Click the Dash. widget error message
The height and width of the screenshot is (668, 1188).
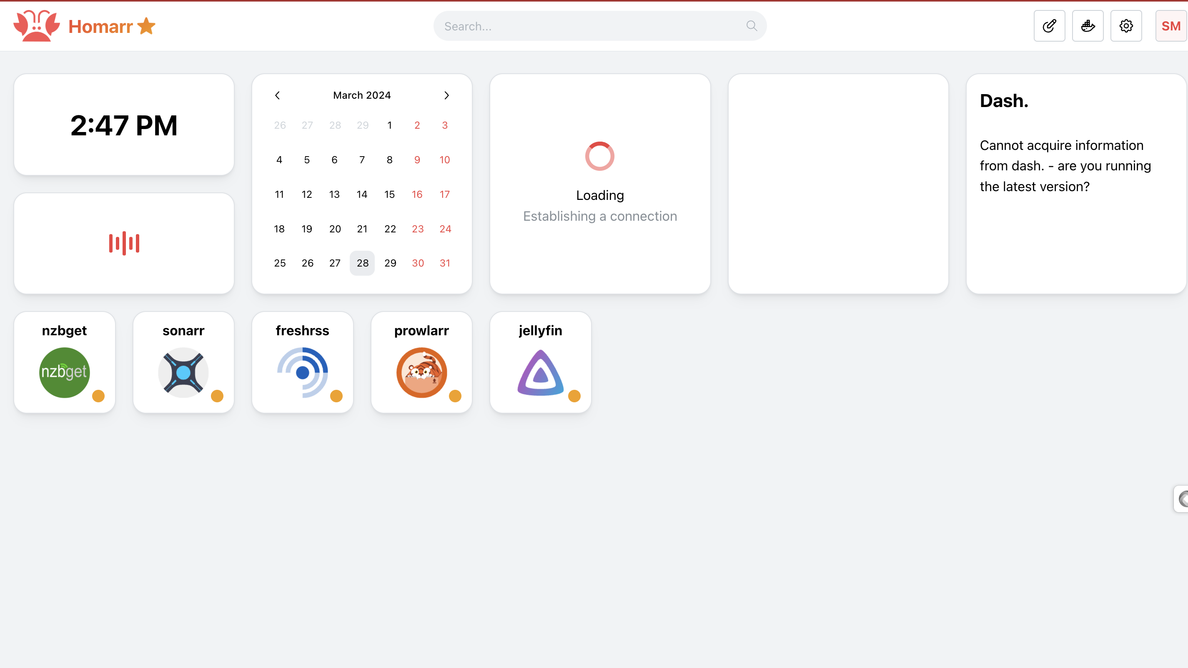[1066, 165]
